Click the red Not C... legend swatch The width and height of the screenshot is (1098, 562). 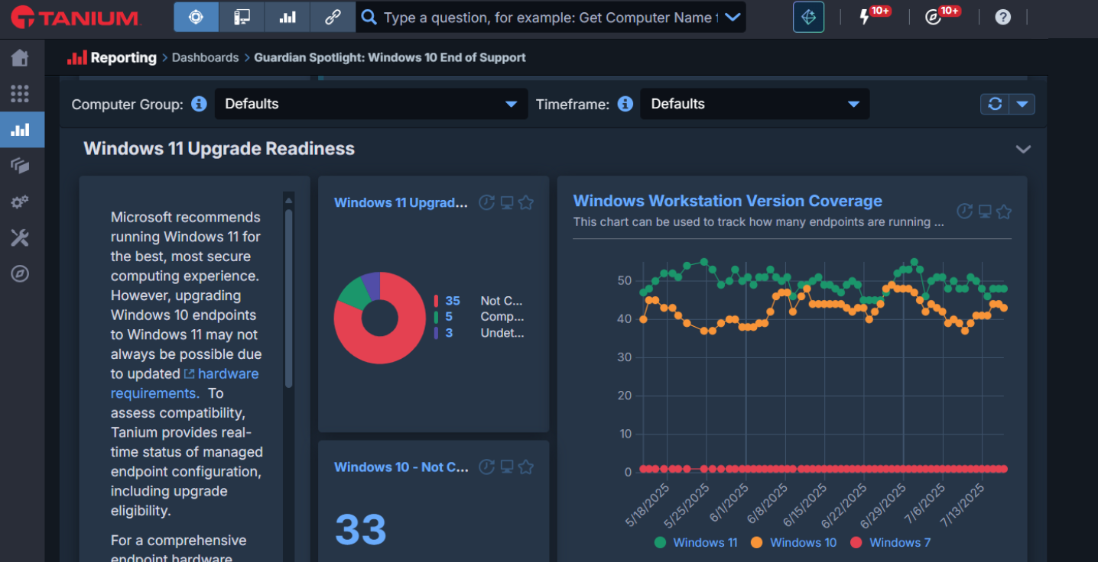pos(436,301)
